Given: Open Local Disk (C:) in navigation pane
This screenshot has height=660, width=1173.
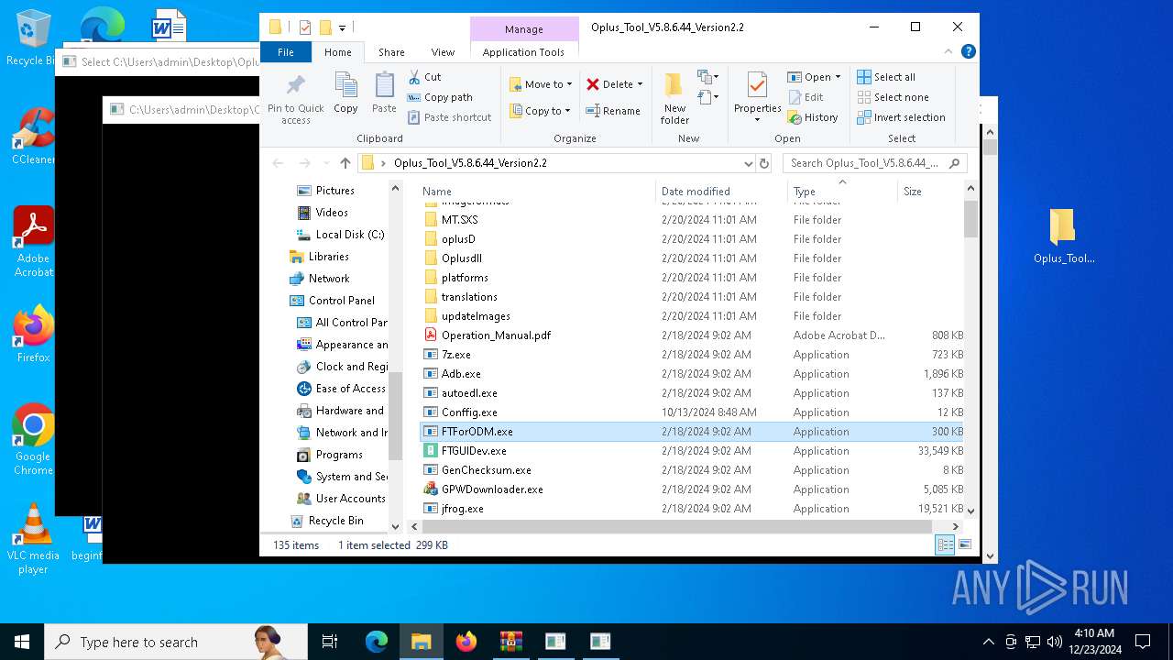Looking at the screenshot, I should [349, 235].
